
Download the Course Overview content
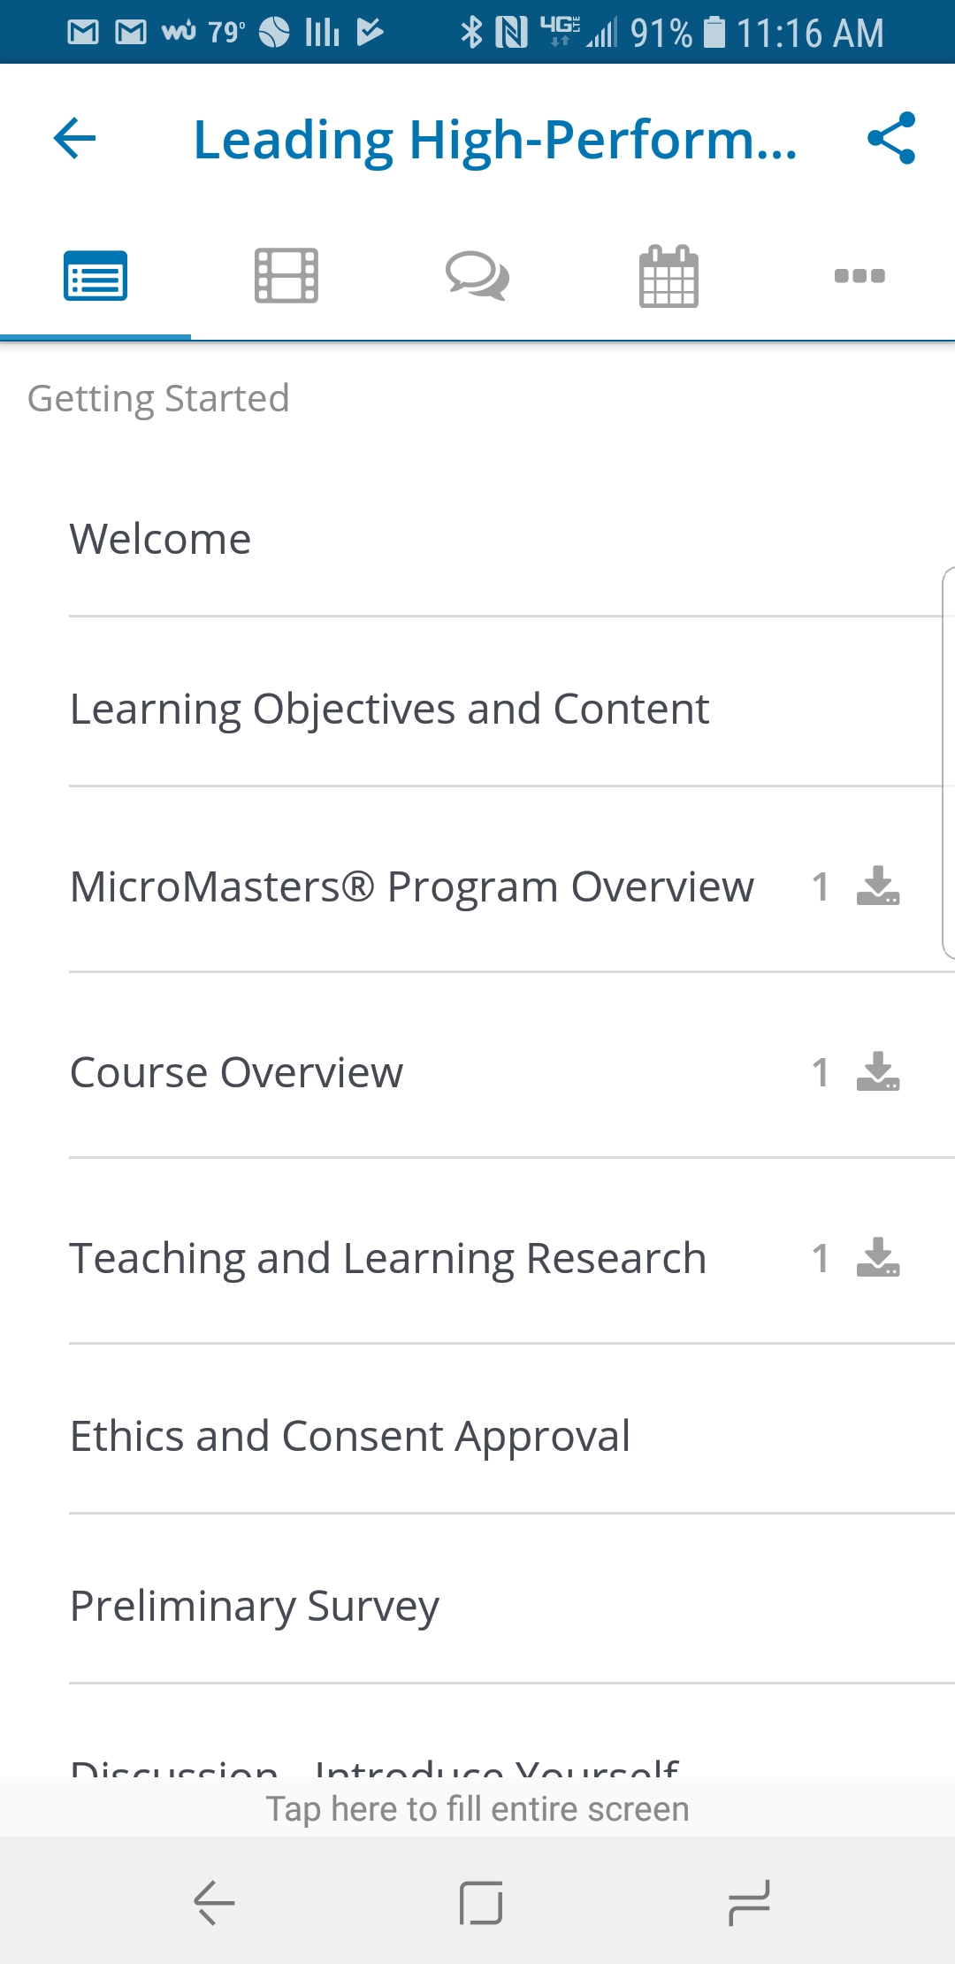[878, 1073]
